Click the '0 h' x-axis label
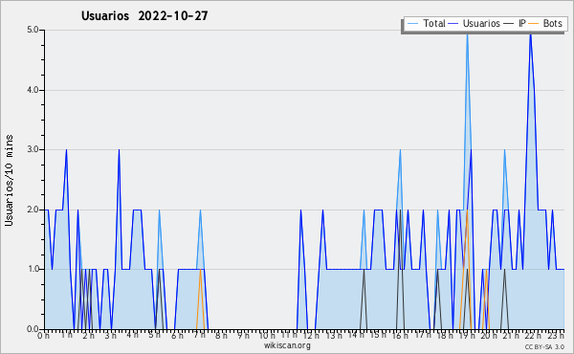This screenshot has height=354, width=574. [x=44, y=336]
